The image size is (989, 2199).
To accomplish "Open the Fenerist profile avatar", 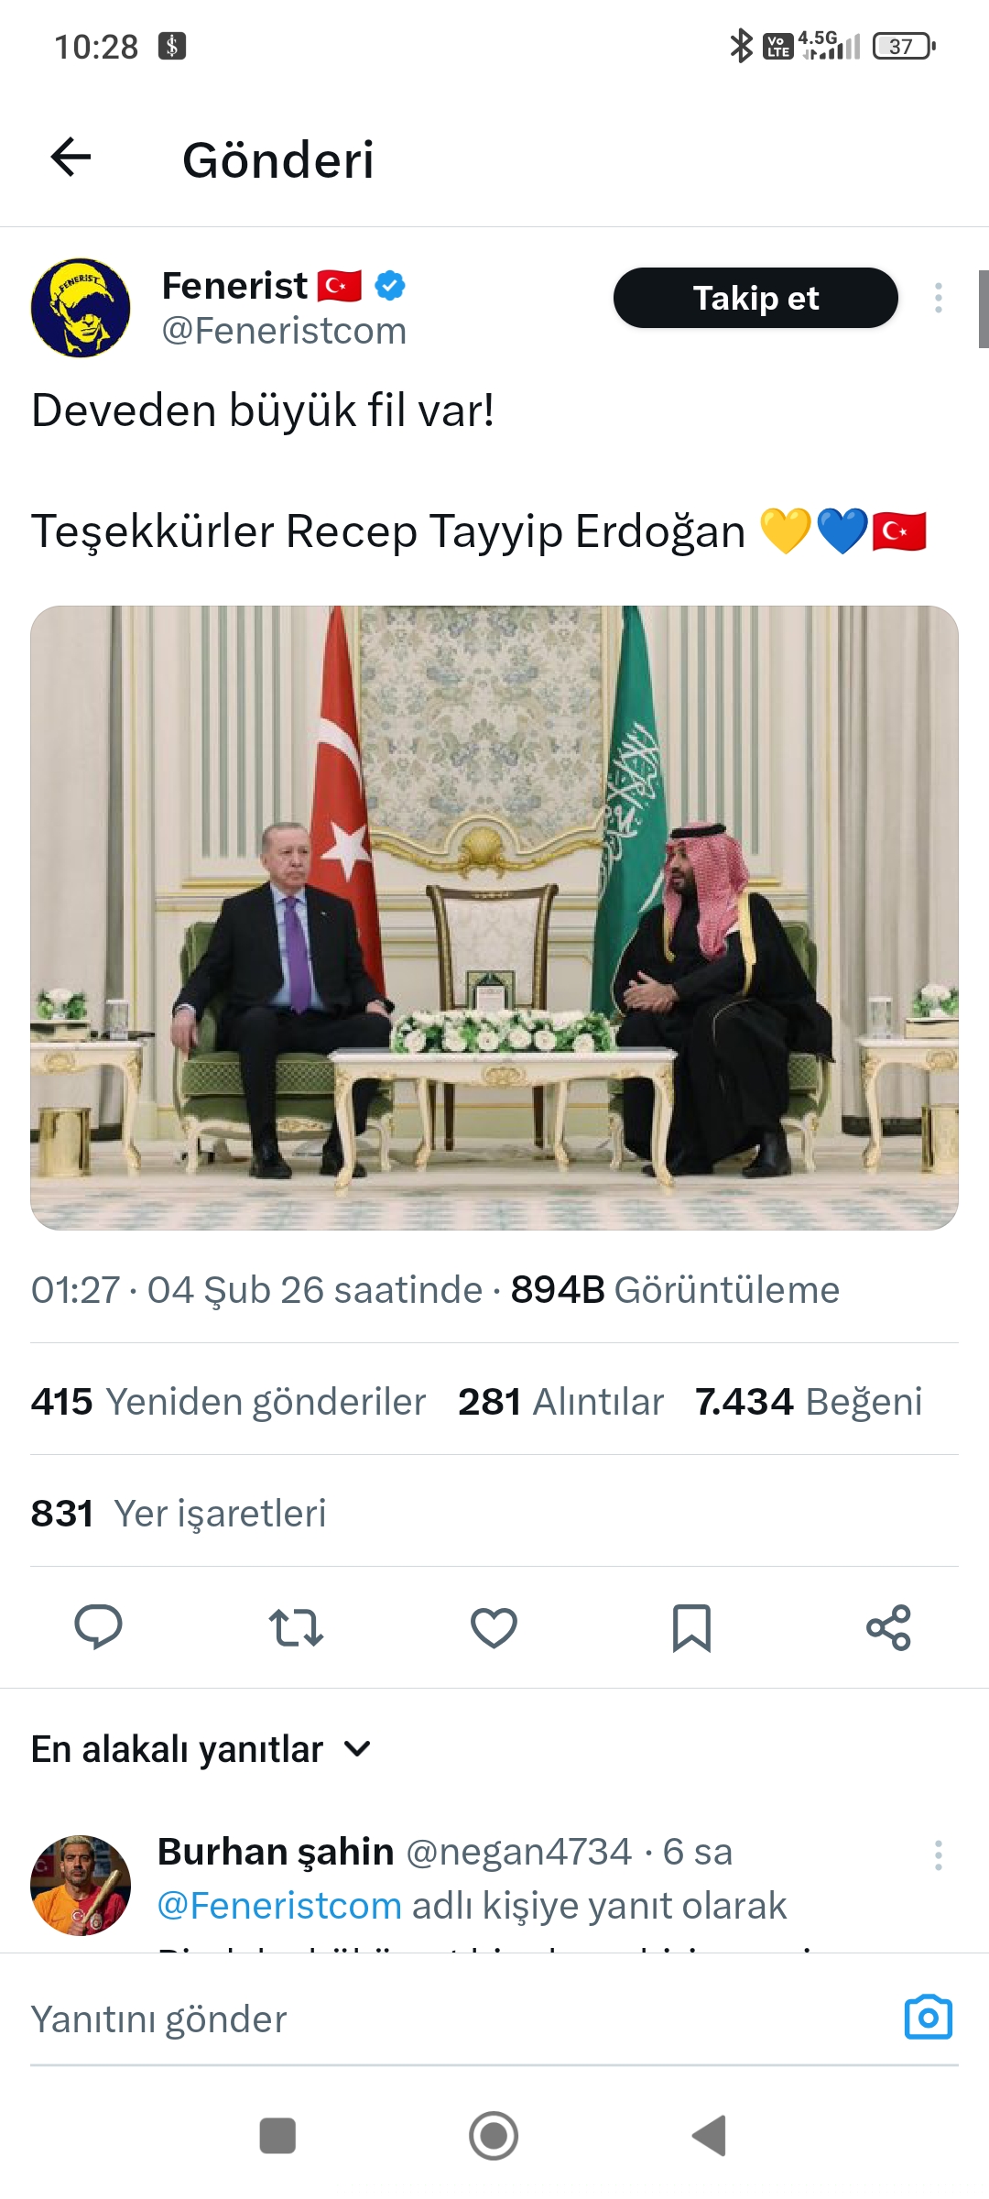I will point(81,308).
